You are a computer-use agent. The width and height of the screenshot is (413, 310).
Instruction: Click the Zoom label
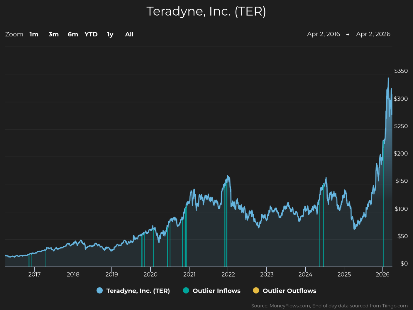(14, 34)
